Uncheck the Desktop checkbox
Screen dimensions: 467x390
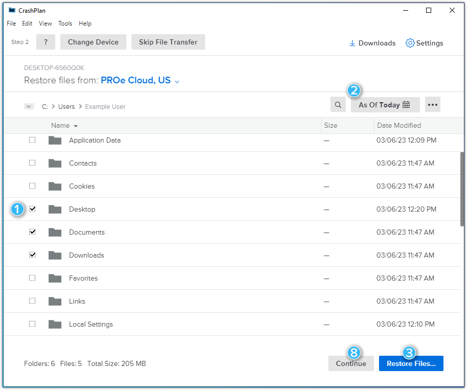point(32,209)
